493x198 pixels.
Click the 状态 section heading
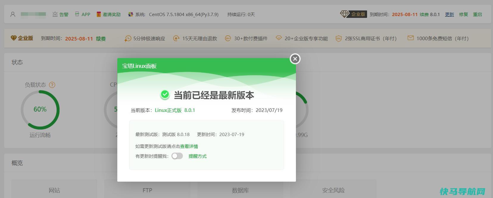[17, 62]
